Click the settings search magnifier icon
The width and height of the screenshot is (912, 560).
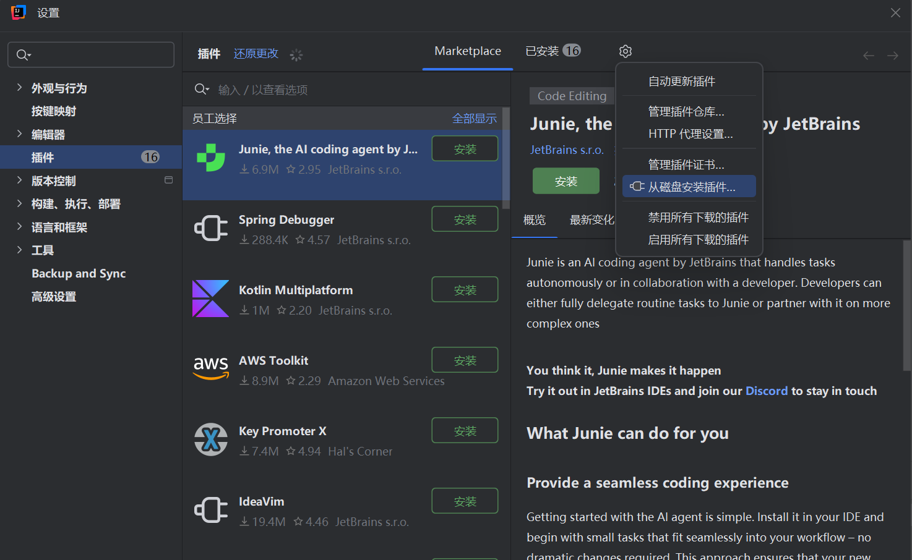coord(23,55)
